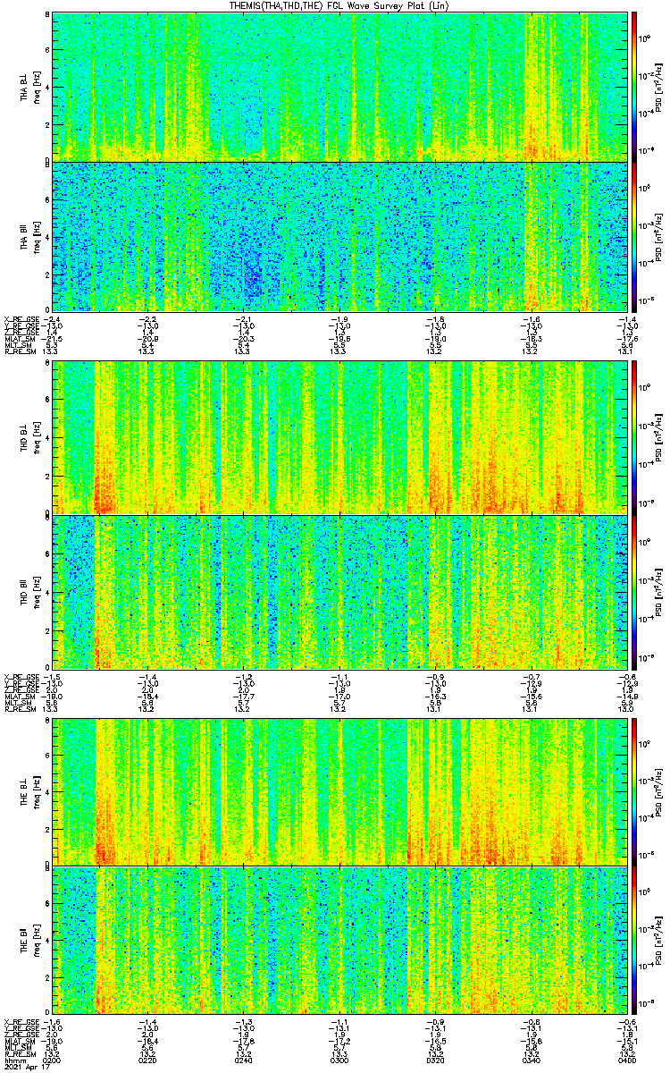This screenshot has height=1073, width=670.
Task: Select the THD B-perpendicular spectrogram panel
Action: [339, 437]
